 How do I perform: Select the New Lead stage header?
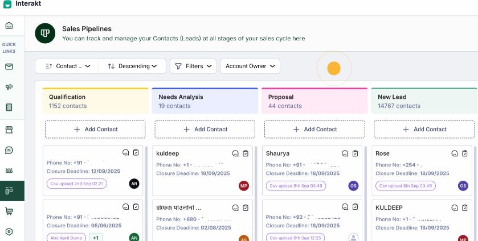424,101
